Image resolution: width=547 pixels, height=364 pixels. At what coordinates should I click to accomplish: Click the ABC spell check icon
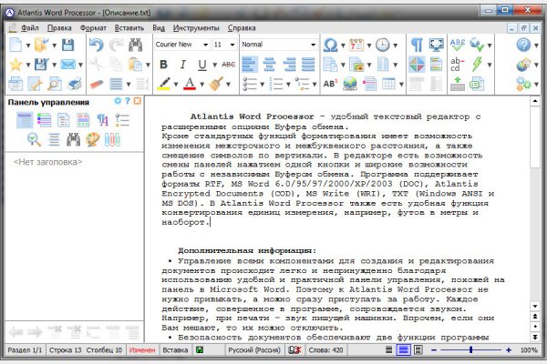point(458,45)
